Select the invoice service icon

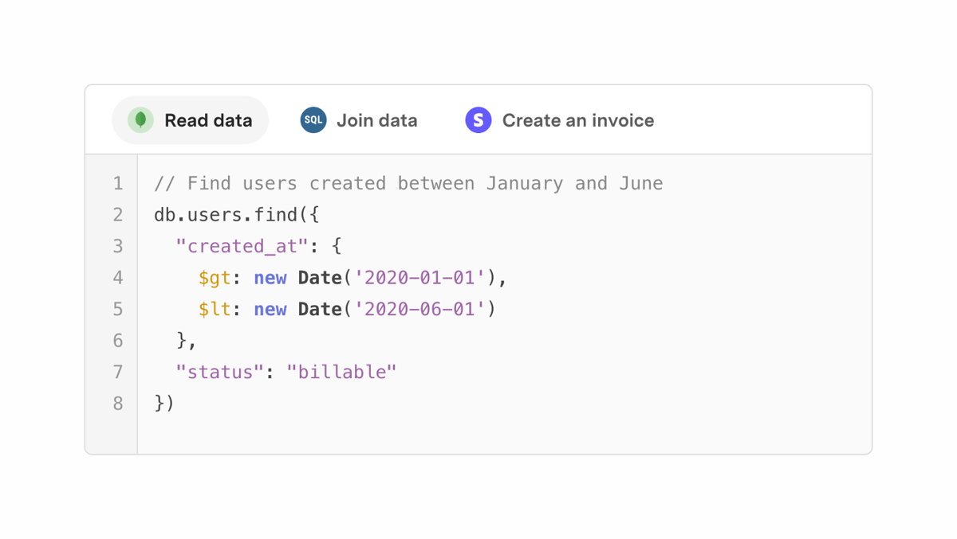(x=478, y=119)
